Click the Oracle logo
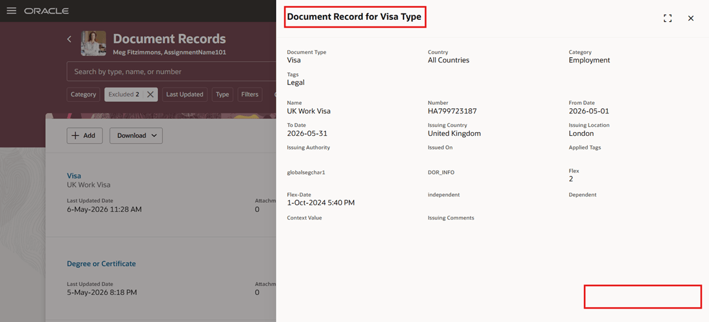 coord(46,11)
